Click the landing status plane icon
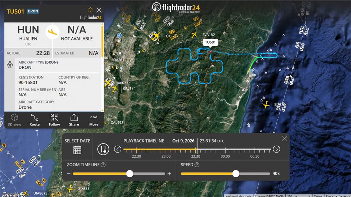 click(52, 32)
